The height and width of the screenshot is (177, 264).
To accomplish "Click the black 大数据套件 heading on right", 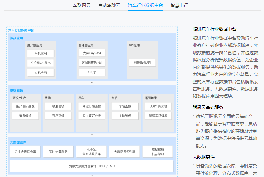I will (x=203, y=157).
